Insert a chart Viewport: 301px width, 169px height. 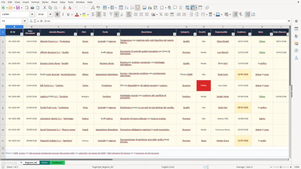[150, 8]
